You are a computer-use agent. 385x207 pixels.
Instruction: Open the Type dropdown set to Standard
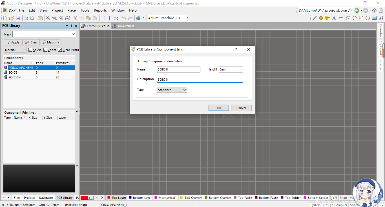pos(172,90)
